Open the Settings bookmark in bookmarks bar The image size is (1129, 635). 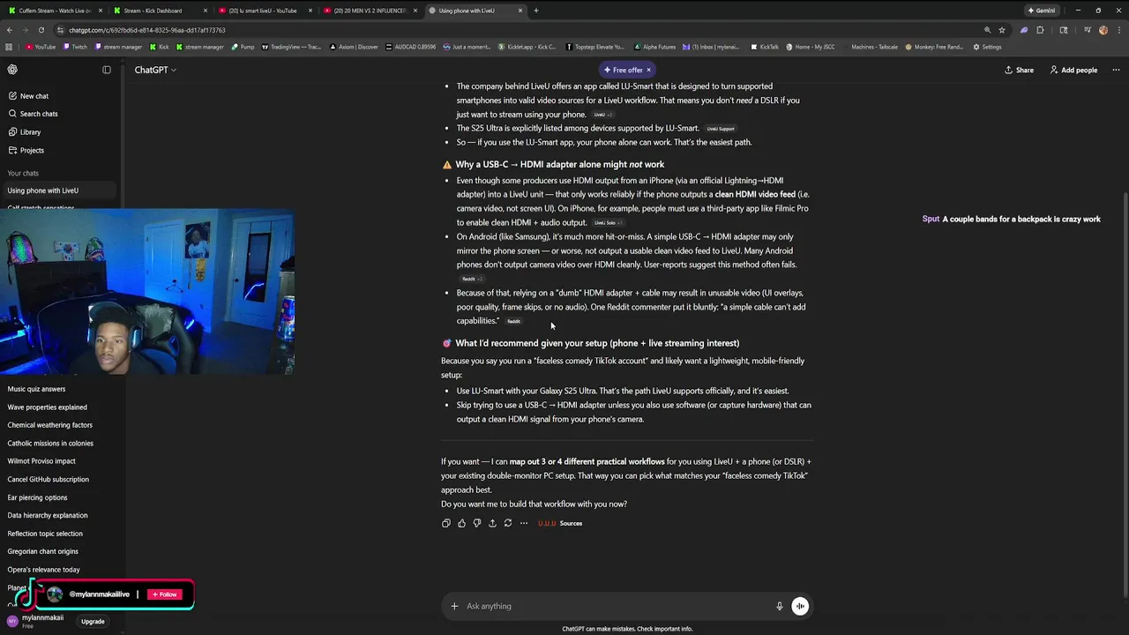(x=987, y=47)
